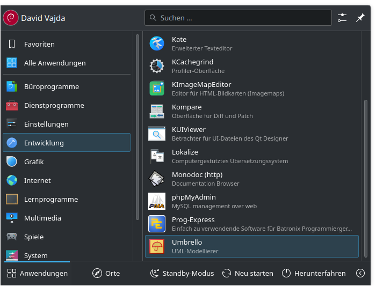The image size is (376, 286).
Task: Launch Umbrello via the umbrella icon
Action: point(157,246)
